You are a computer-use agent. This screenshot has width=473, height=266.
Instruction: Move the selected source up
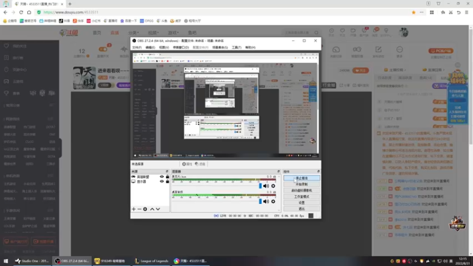point(152,209)
